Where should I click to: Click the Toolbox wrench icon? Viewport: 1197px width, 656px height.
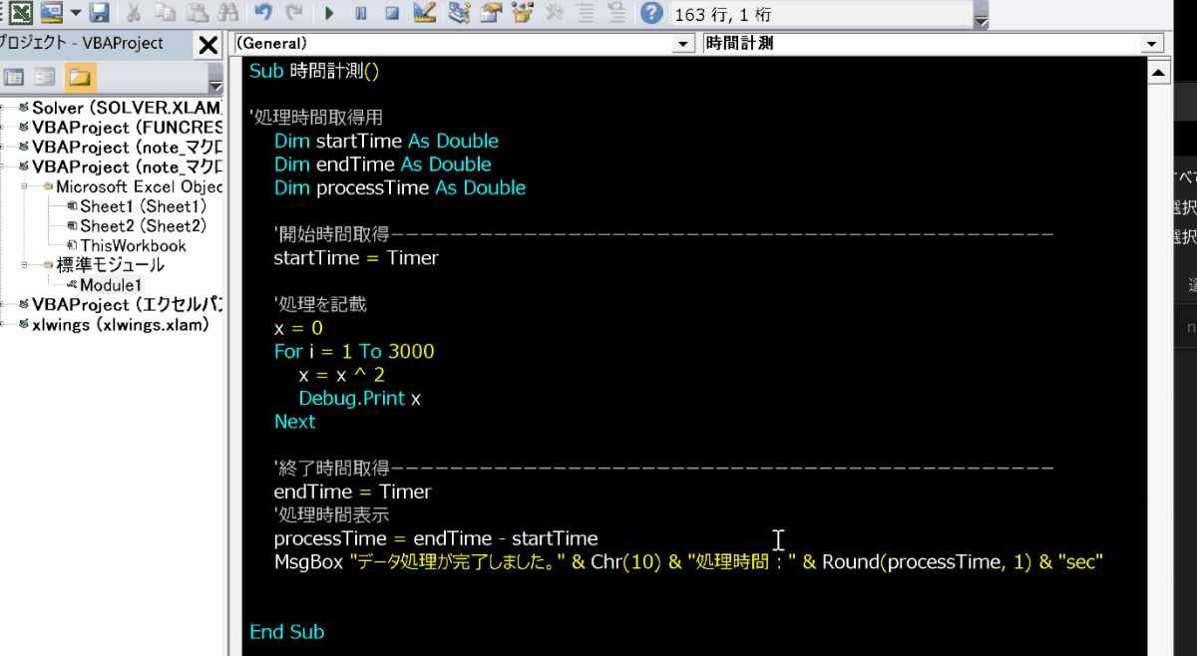(554, 13)
